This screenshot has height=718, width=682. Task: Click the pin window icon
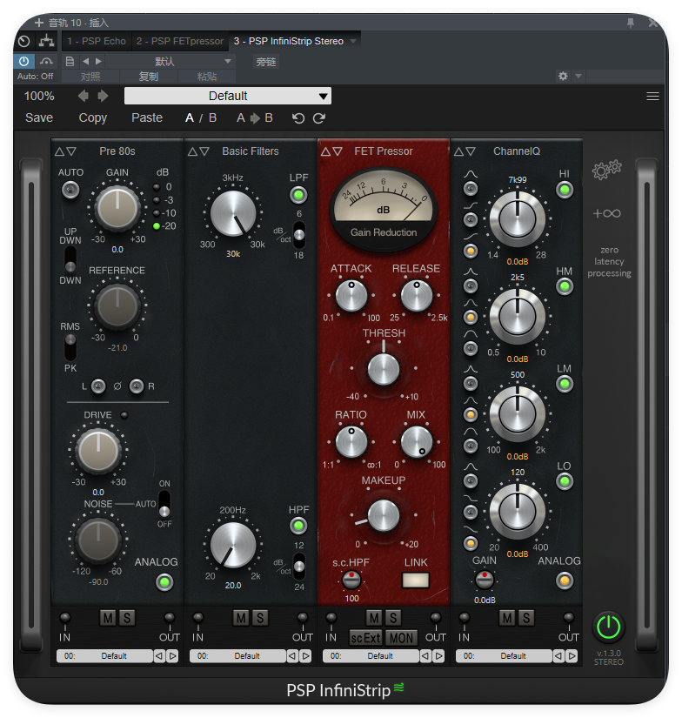click(631, 23)
